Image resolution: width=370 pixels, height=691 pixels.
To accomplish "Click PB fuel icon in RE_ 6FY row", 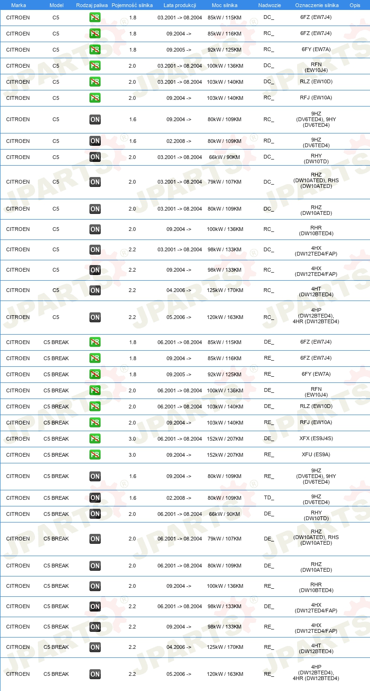I will coord(95,374).
